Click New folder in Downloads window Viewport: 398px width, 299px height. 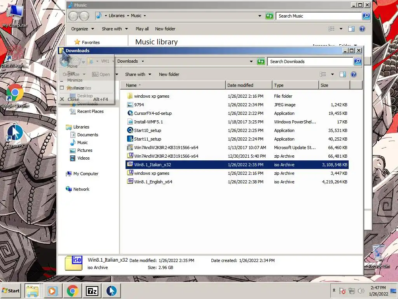169,74
